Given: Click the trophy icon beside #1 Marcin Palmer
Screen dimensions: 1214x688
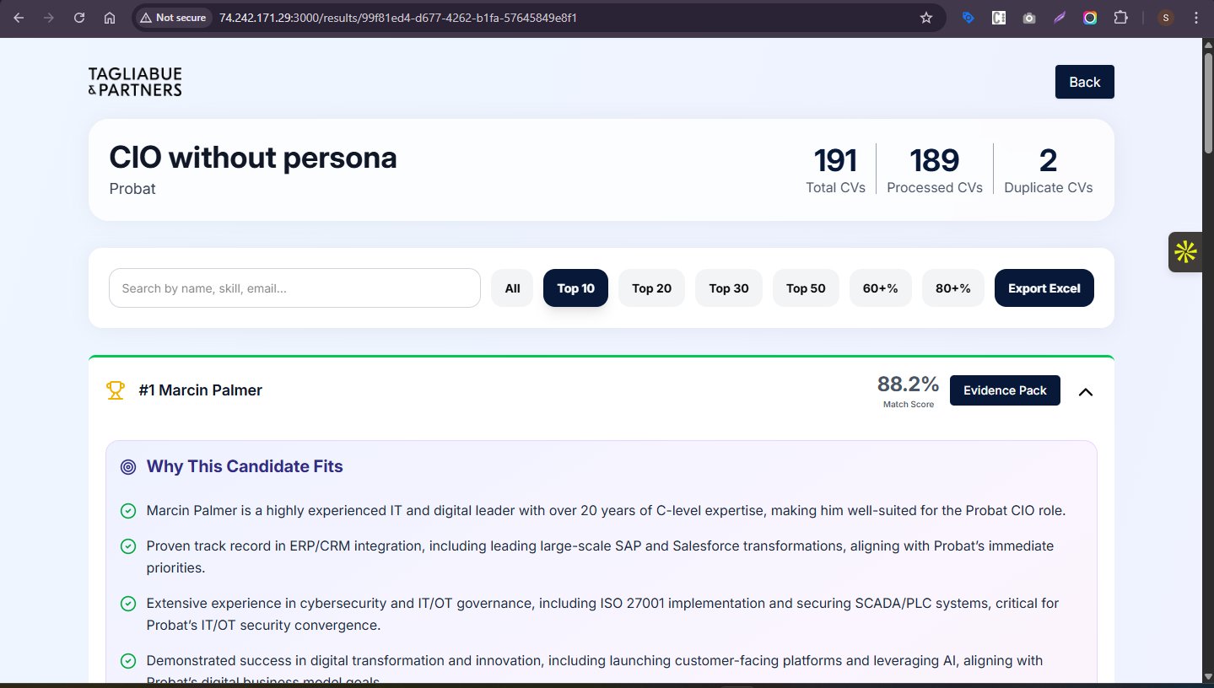Looking at the screenshot, I should click(x=116, y=390).
